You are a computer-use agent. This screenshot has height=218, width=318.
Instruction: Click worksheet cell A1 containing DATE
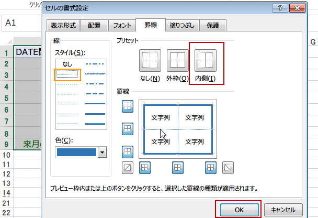click(27, 52)
